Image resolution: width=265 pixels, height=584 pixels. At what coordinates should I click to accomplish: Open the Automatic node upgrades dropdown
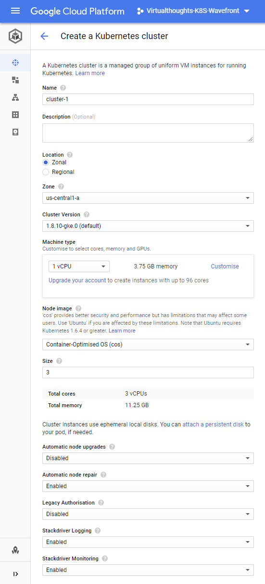point(148,458)
